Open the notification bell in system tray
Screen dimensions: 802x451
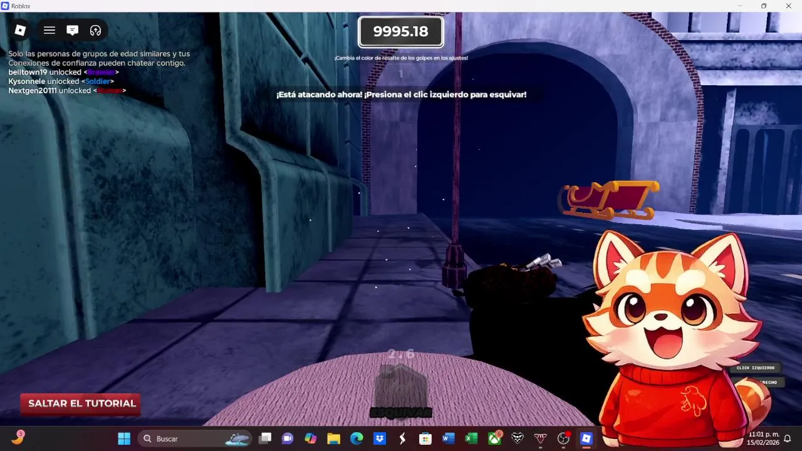[x=788, y=438]
